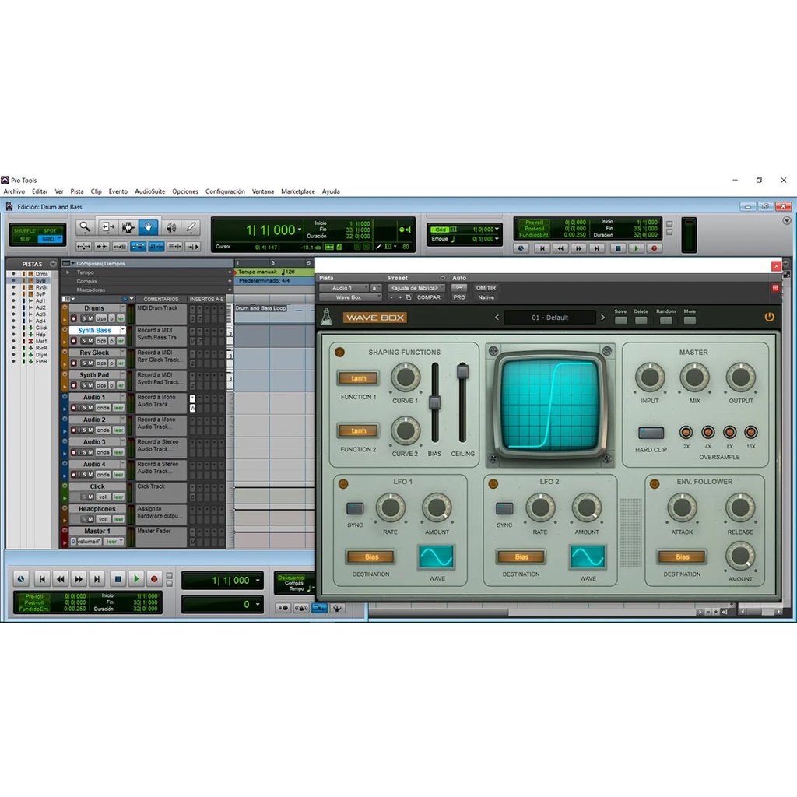Select the Pencil tool

tap(191, 227)
